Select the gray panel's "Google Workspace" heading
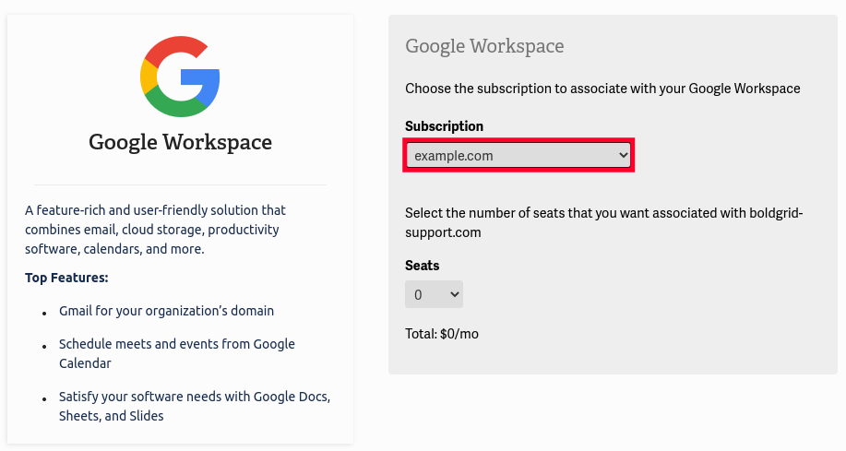The image size is (846, 451). [x=484, y=46]
